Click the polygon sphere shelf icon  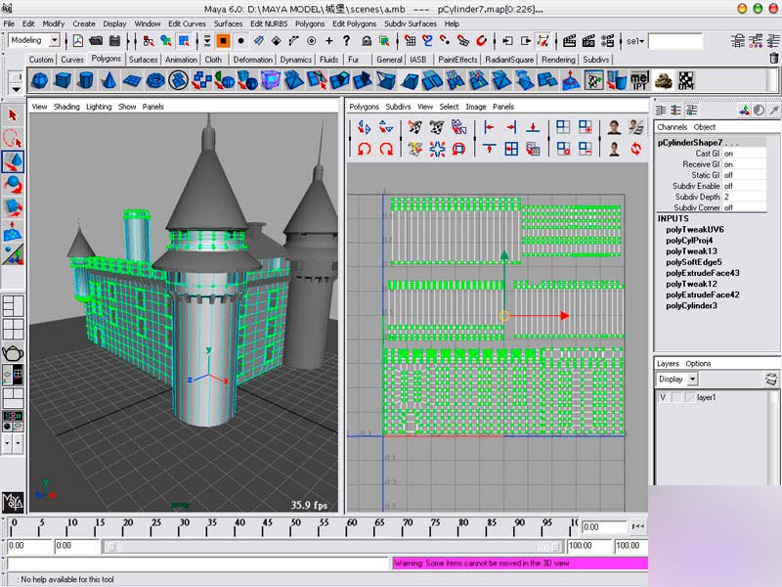[39, 80]
